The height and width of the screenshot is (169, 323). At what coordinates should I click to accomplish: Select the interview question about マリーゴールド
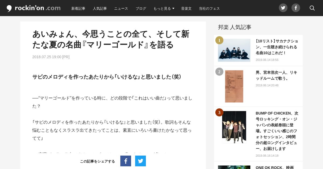113,102
